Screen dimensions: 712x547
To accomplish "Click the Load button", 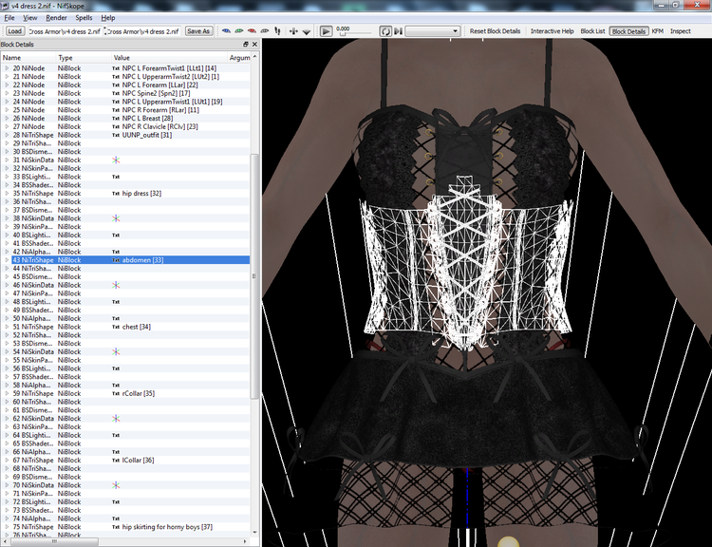I will point(14,31).
